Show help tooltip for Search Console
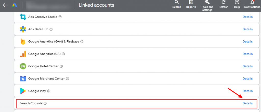 coord(45,103)
